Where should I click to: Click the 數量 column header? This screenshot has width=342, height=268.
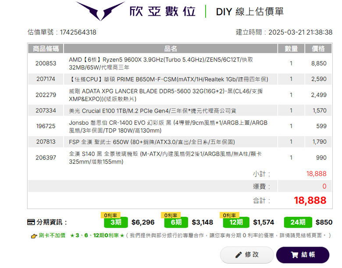pyautogui.click(x=291, y=49)
